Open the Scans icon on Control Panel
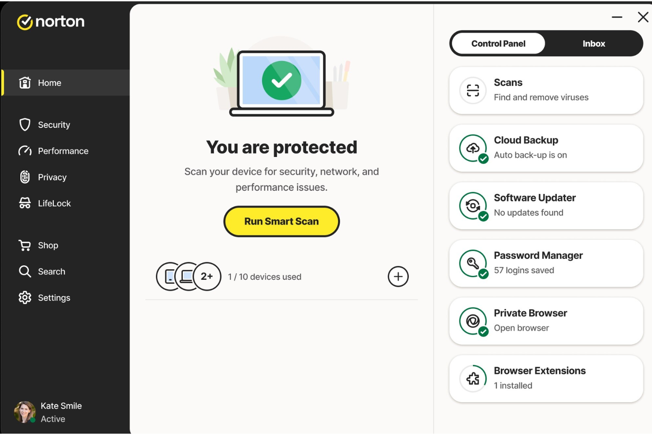The width and height of the screenshot is (652, 435). pyautogui.click(x=473, y=89)
